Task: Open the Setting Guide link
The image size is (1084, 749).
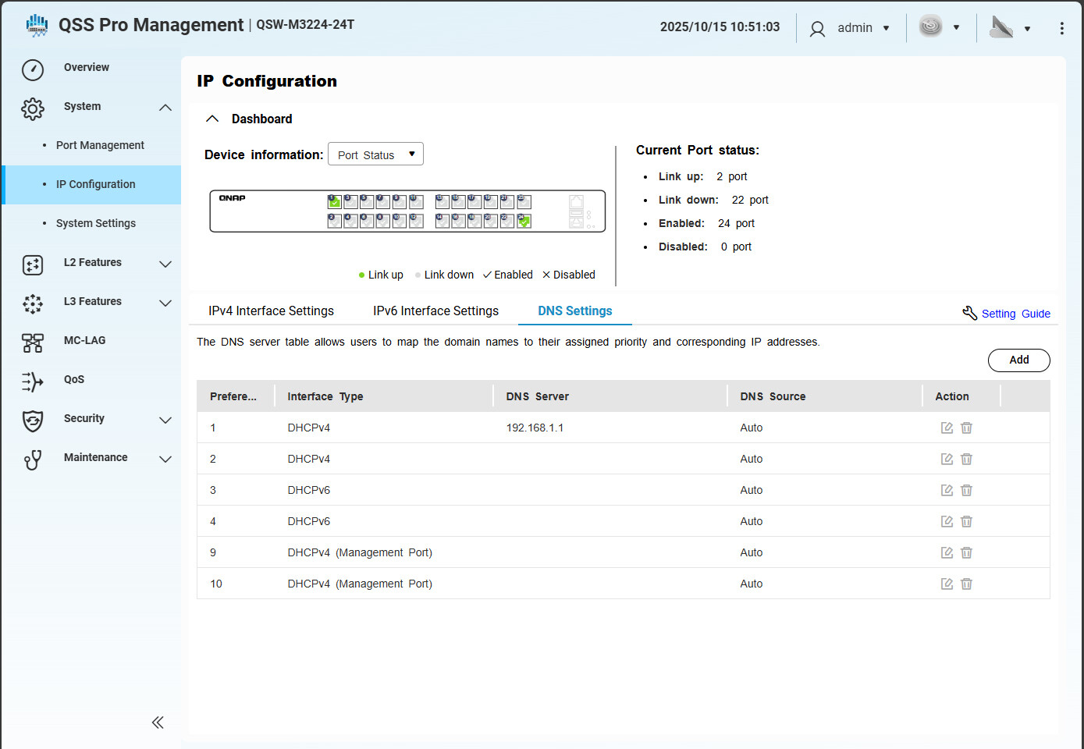Action: point(1015,314)
